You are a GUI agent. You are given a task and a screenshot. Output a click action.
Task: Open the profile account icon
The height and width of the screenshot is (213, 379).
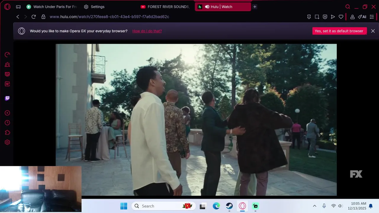pyautogui.click(x=352, y=17)
